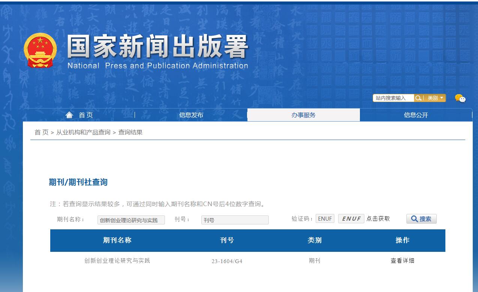Screen dimensions: 478x292
Task: Open the 信息公开 navigation tab
Action: (416, 115)
